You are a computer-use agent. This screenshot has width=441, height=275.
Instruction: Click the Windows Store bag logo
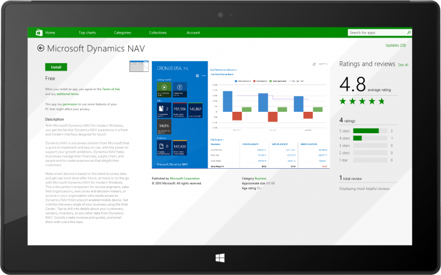(39, 32)
